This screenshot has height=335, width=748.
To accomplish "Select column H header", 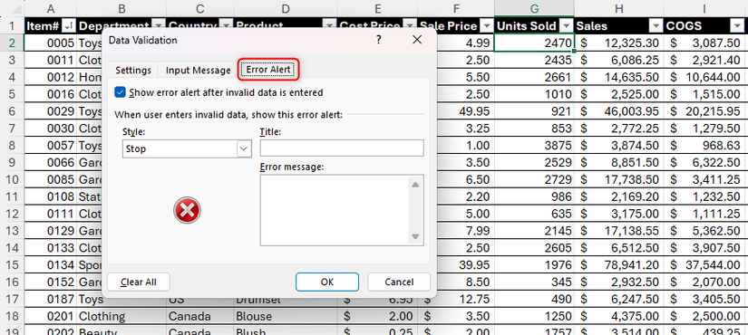I will click(x=618, y=8).
